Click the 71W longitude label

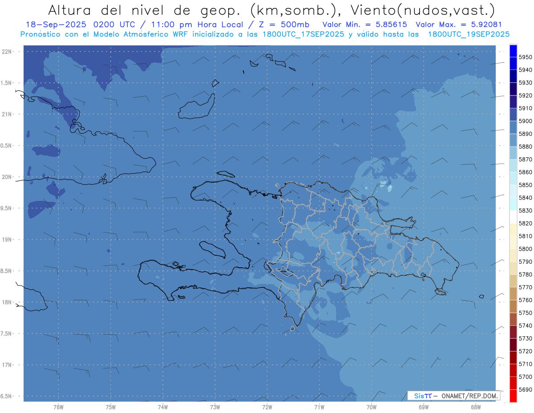319,407
